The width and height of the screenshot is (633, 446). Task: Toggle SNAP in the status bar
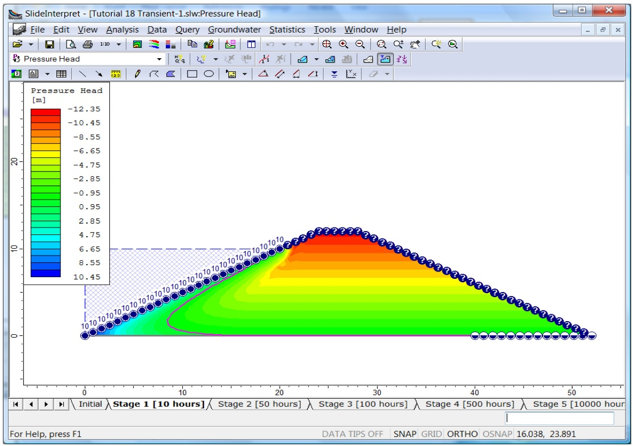click(405, 434)
